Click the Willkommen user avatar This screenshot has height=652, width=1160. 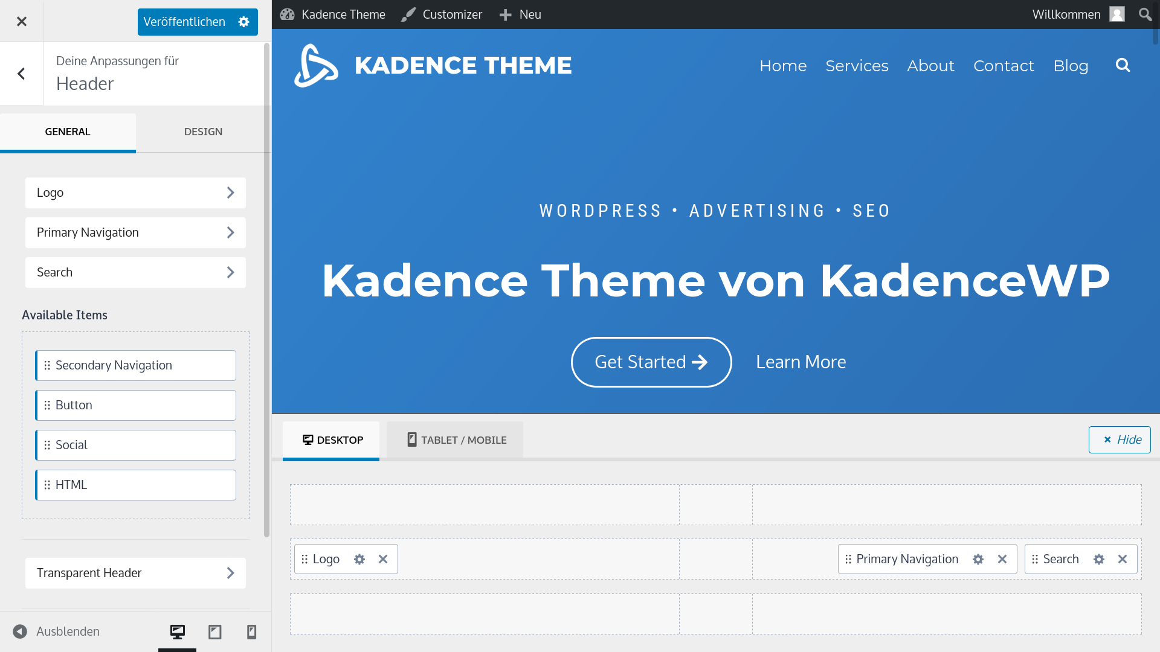click(x=1116, y=14)
